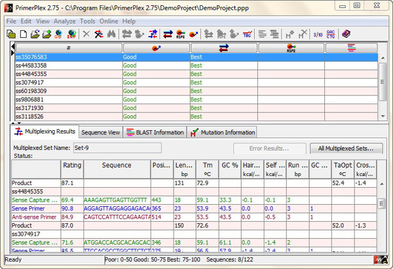Click the crossed-out arrows delete primers icon
Screen dimensions: 393x269
pyautogui.click(x=99, y=34)
